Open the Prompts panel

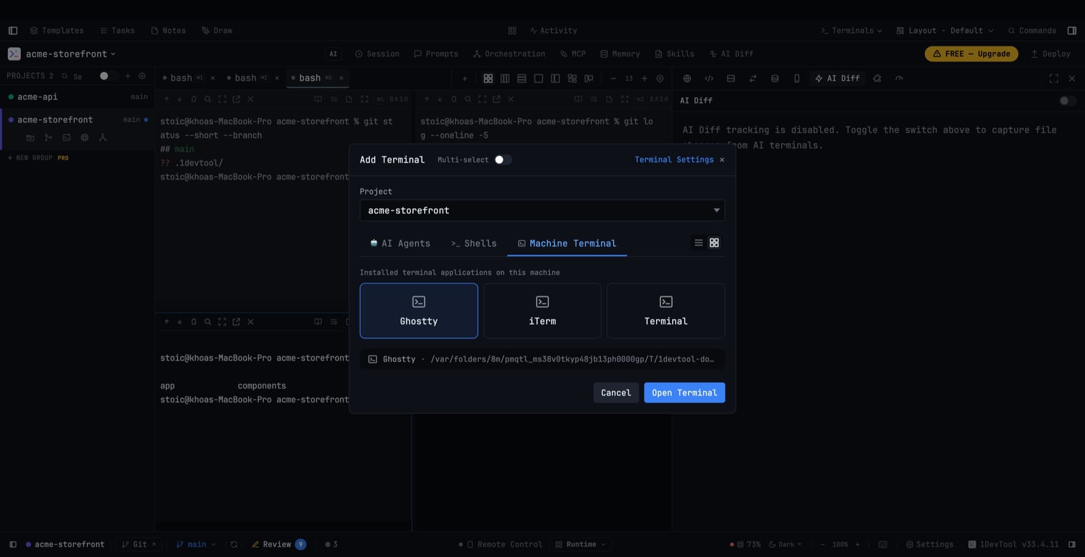436,54
